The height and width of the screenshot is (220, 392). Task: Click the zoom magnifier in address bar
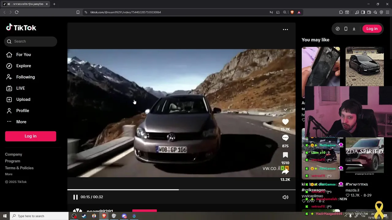pyautogui.click(x=285, y=12)
